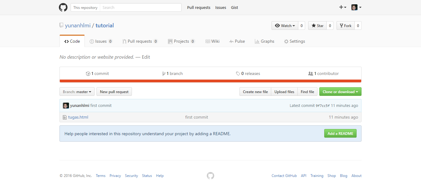Screen dimensions: 421x196
Task: Open the user avatar profile menu
Action: (x=356, y=7)
